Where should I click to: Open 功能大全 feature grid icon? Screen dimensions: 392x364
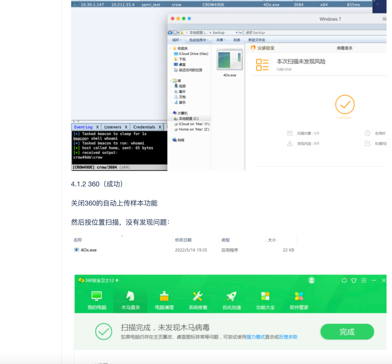[265, 300]
